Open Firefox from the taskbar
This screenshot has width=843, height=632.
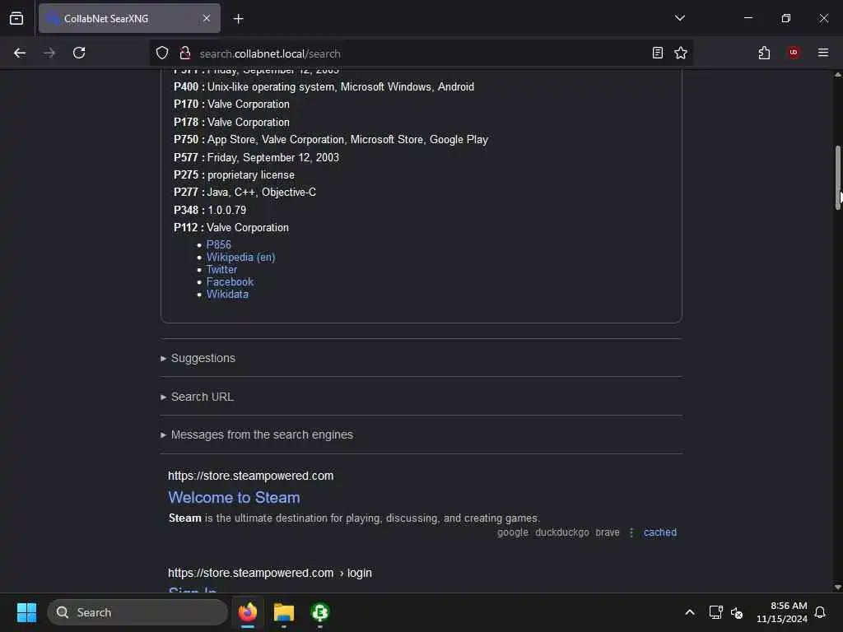(247, 612)
